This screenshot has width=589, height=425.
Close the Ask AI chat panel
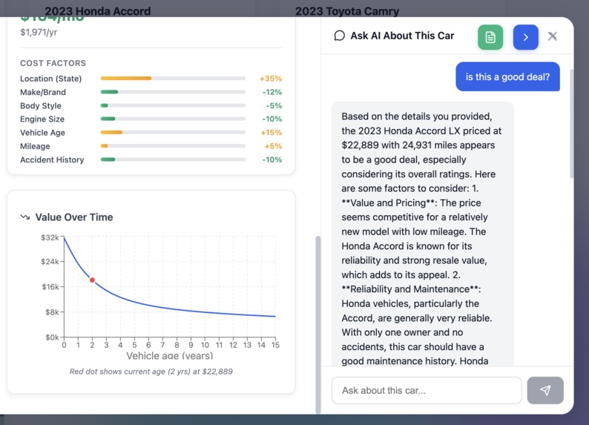click(552, 36)
